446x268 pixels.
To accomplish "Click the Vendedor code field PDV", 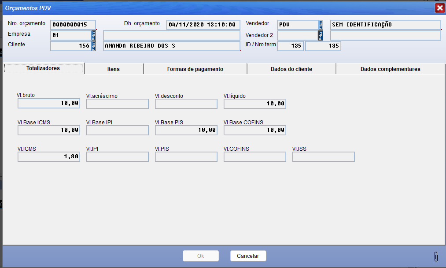I will click(298, 25).
